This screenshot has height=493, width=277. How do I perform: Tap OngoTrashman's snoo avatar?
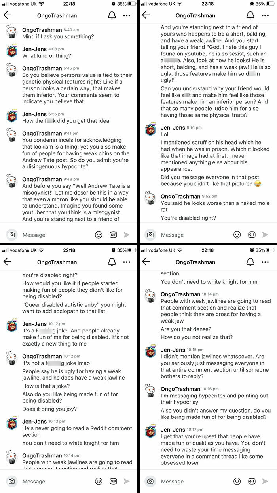[x=11, y=32]
